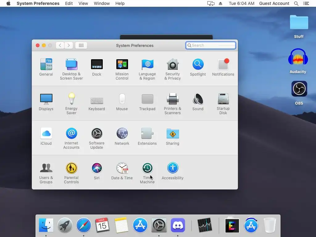This screenshot has height=237, width=316.
Task: Open the View menu
Action: coord(83,3)
